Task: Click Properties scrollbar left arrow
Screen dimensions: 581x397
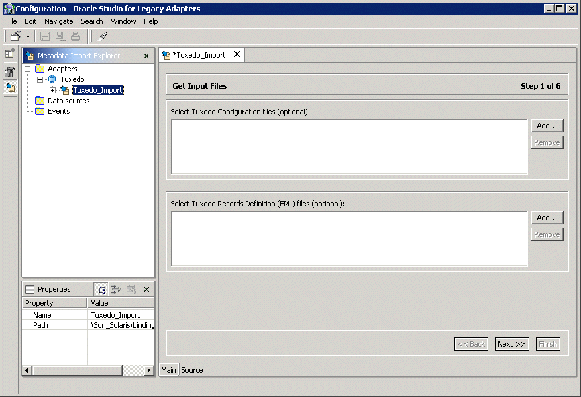Action: 26,370
